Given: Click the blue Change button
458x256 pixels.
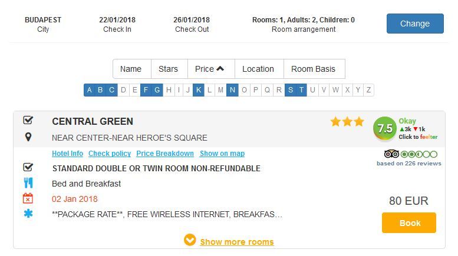Looking at the screenshot, I should click(415, 24).
